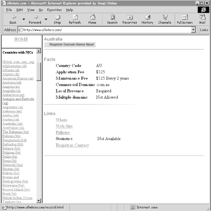Expand the Back history dropdown arrow

24,19
